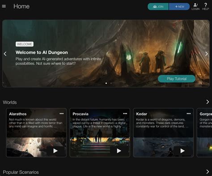
Task: Click the Procavia world title
Action: click(x=81, y=114)
